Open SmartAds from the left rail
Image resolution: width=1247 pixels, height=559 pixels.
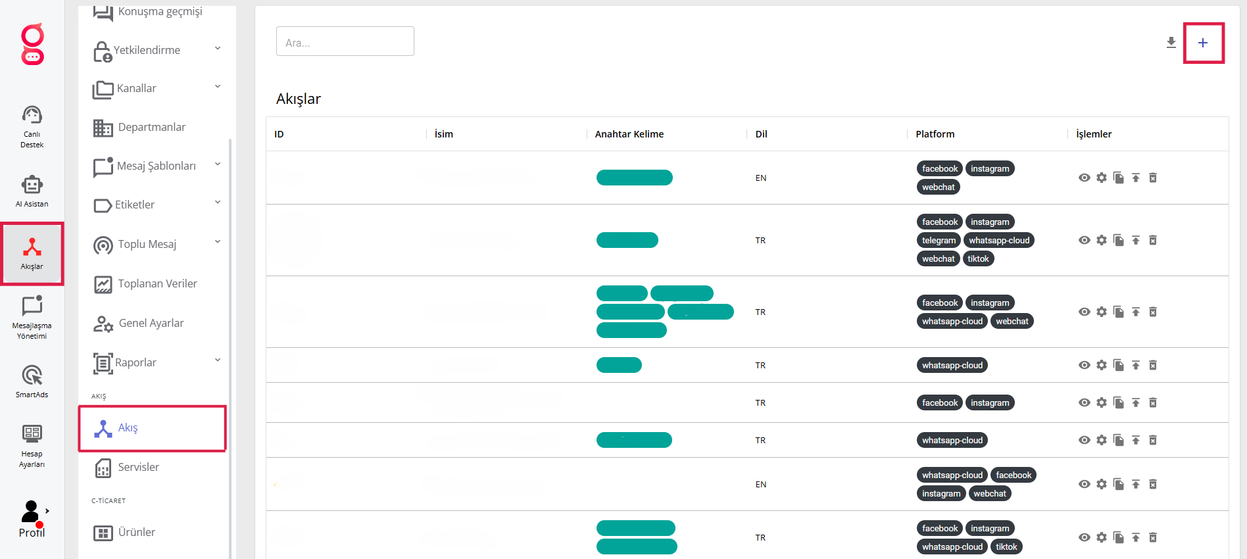point(32,381)
